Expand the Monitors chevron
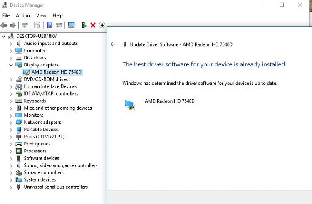312x204 pixels. (11, 115)
